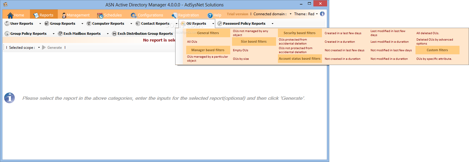Click the Home house icon

click(10, 15)
